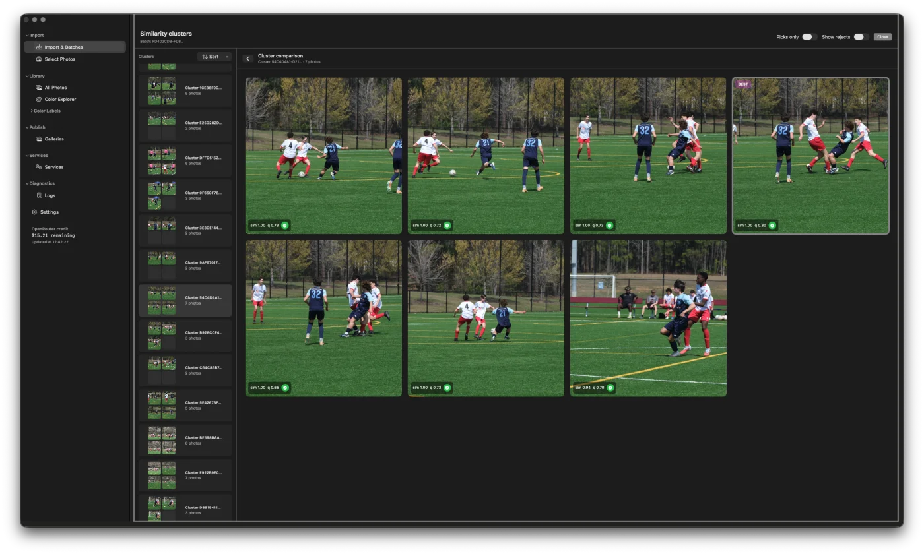The height and width of the screenshot is (554, 924).
Task: Open Settings via the gear icon
Action: [35, 212]
